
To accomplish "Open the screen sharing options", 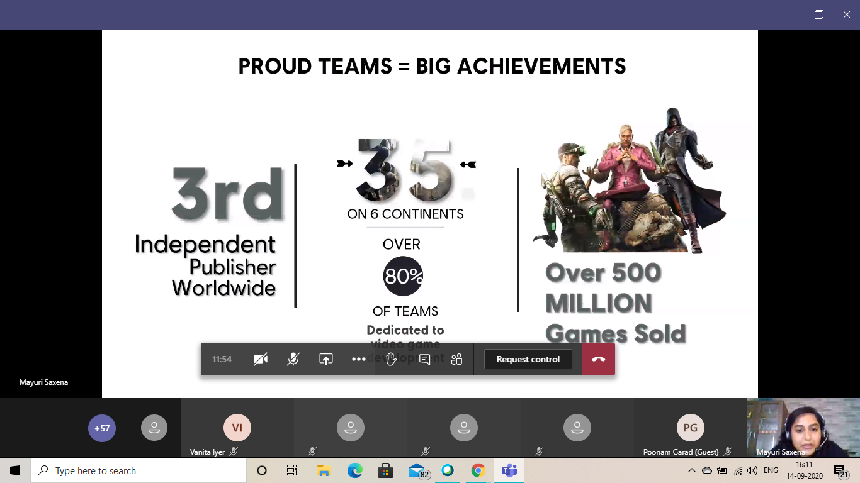I will [325, 358].
